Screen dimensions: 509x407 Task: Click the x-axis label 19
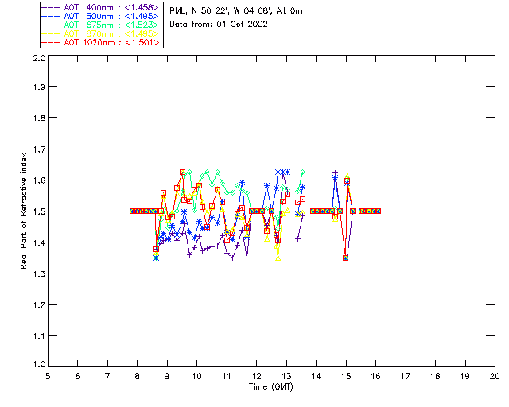[x=465, y=376]
